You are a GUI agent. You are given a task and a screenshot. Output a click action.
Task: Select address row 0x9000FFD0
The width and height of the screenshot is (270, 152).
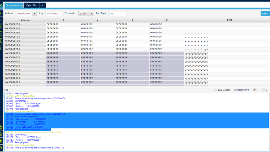pyautogui.click(x=25, y=41)
